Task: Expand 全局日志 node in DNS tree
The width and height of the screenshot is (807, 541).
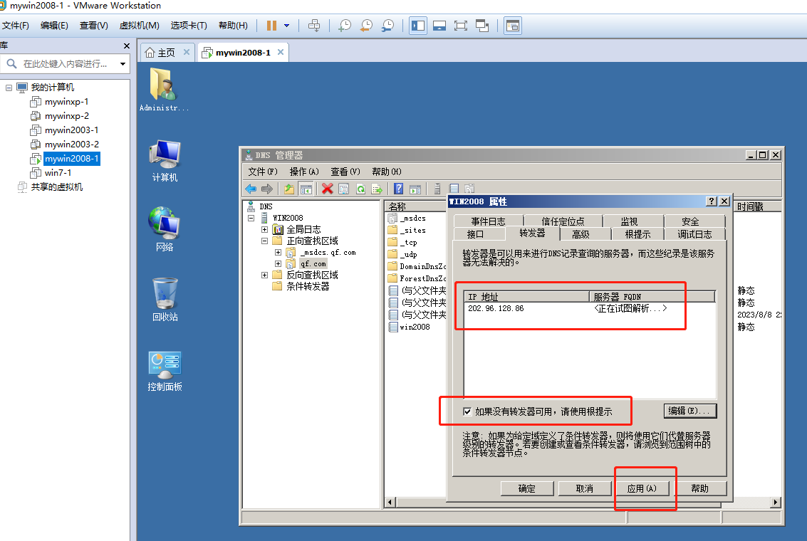Action: [264, 229]
